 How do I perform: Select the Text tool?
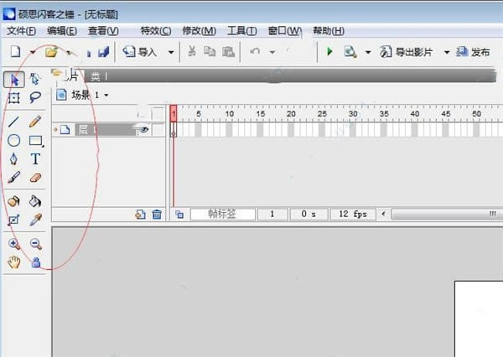tap(35, 159)
